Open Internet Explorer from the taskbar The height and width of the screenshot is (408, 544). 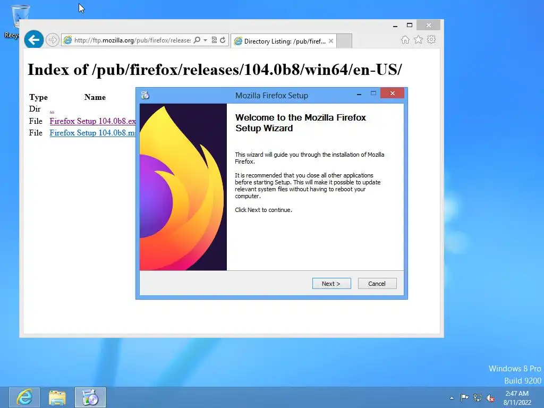click(24, 397)
